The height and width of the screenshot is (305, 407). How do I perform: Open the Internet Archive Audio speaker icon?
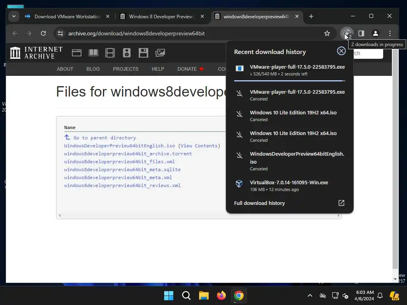[x=127, y=53]
